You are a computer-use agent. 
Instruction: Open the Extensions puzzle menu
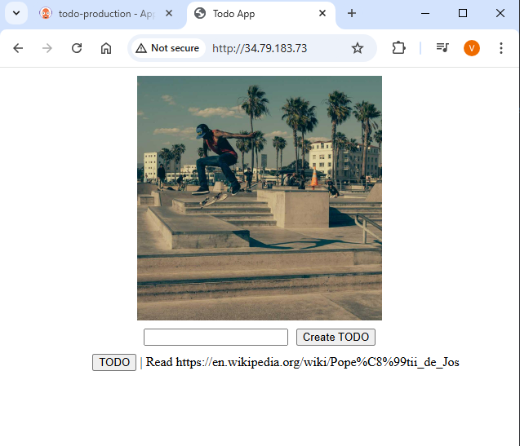(x=398, y=48)
